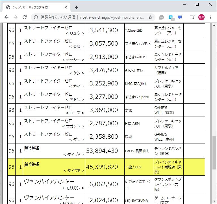Select score 2,787,000
The image size is (217, 204).
click(104, 123)
